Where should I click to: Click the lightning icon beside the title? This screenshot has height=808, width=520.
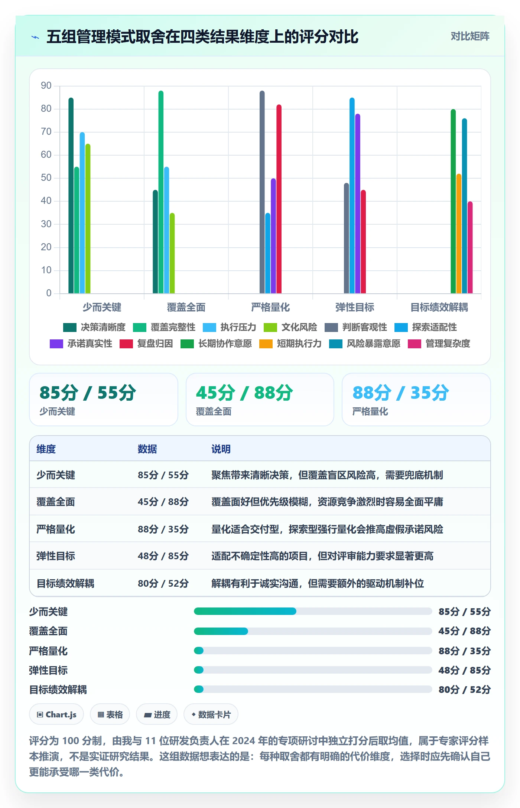(35, 37)
